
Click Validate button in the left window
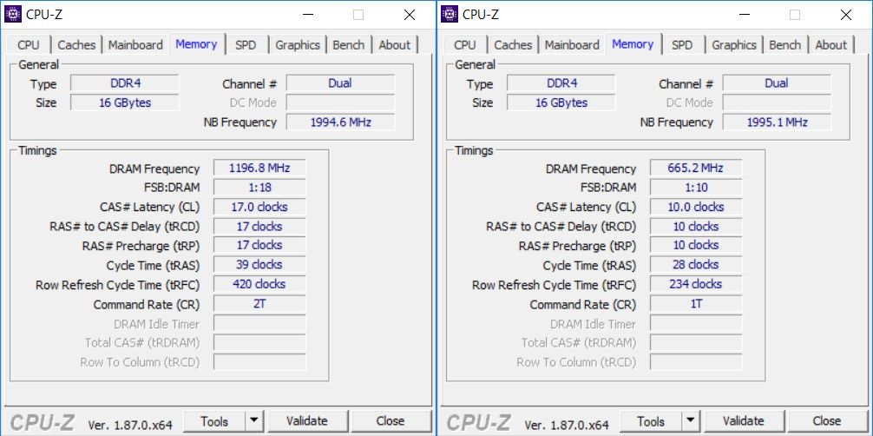click(x=307, y=421)
